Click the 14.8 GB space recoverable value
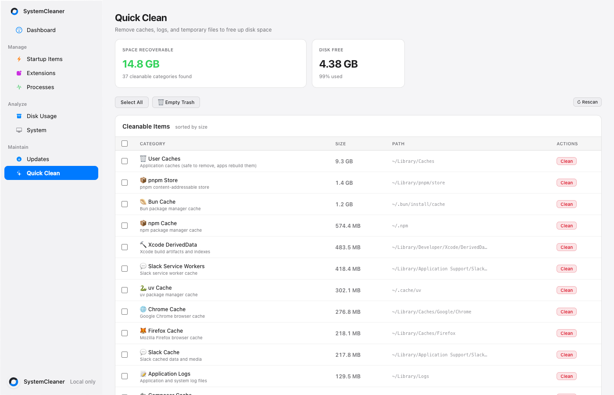 (141, 64)
